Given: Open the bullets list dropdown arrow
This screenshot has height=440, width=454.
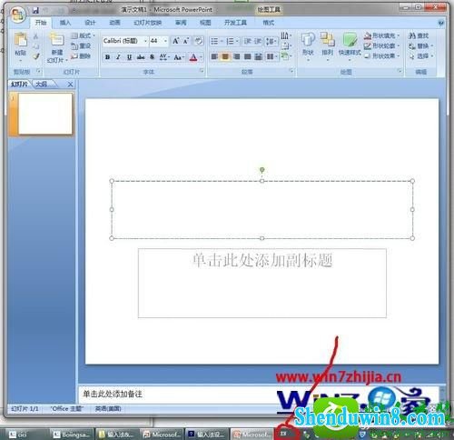Looking at the screenshot, I should (x=222, y=41).
